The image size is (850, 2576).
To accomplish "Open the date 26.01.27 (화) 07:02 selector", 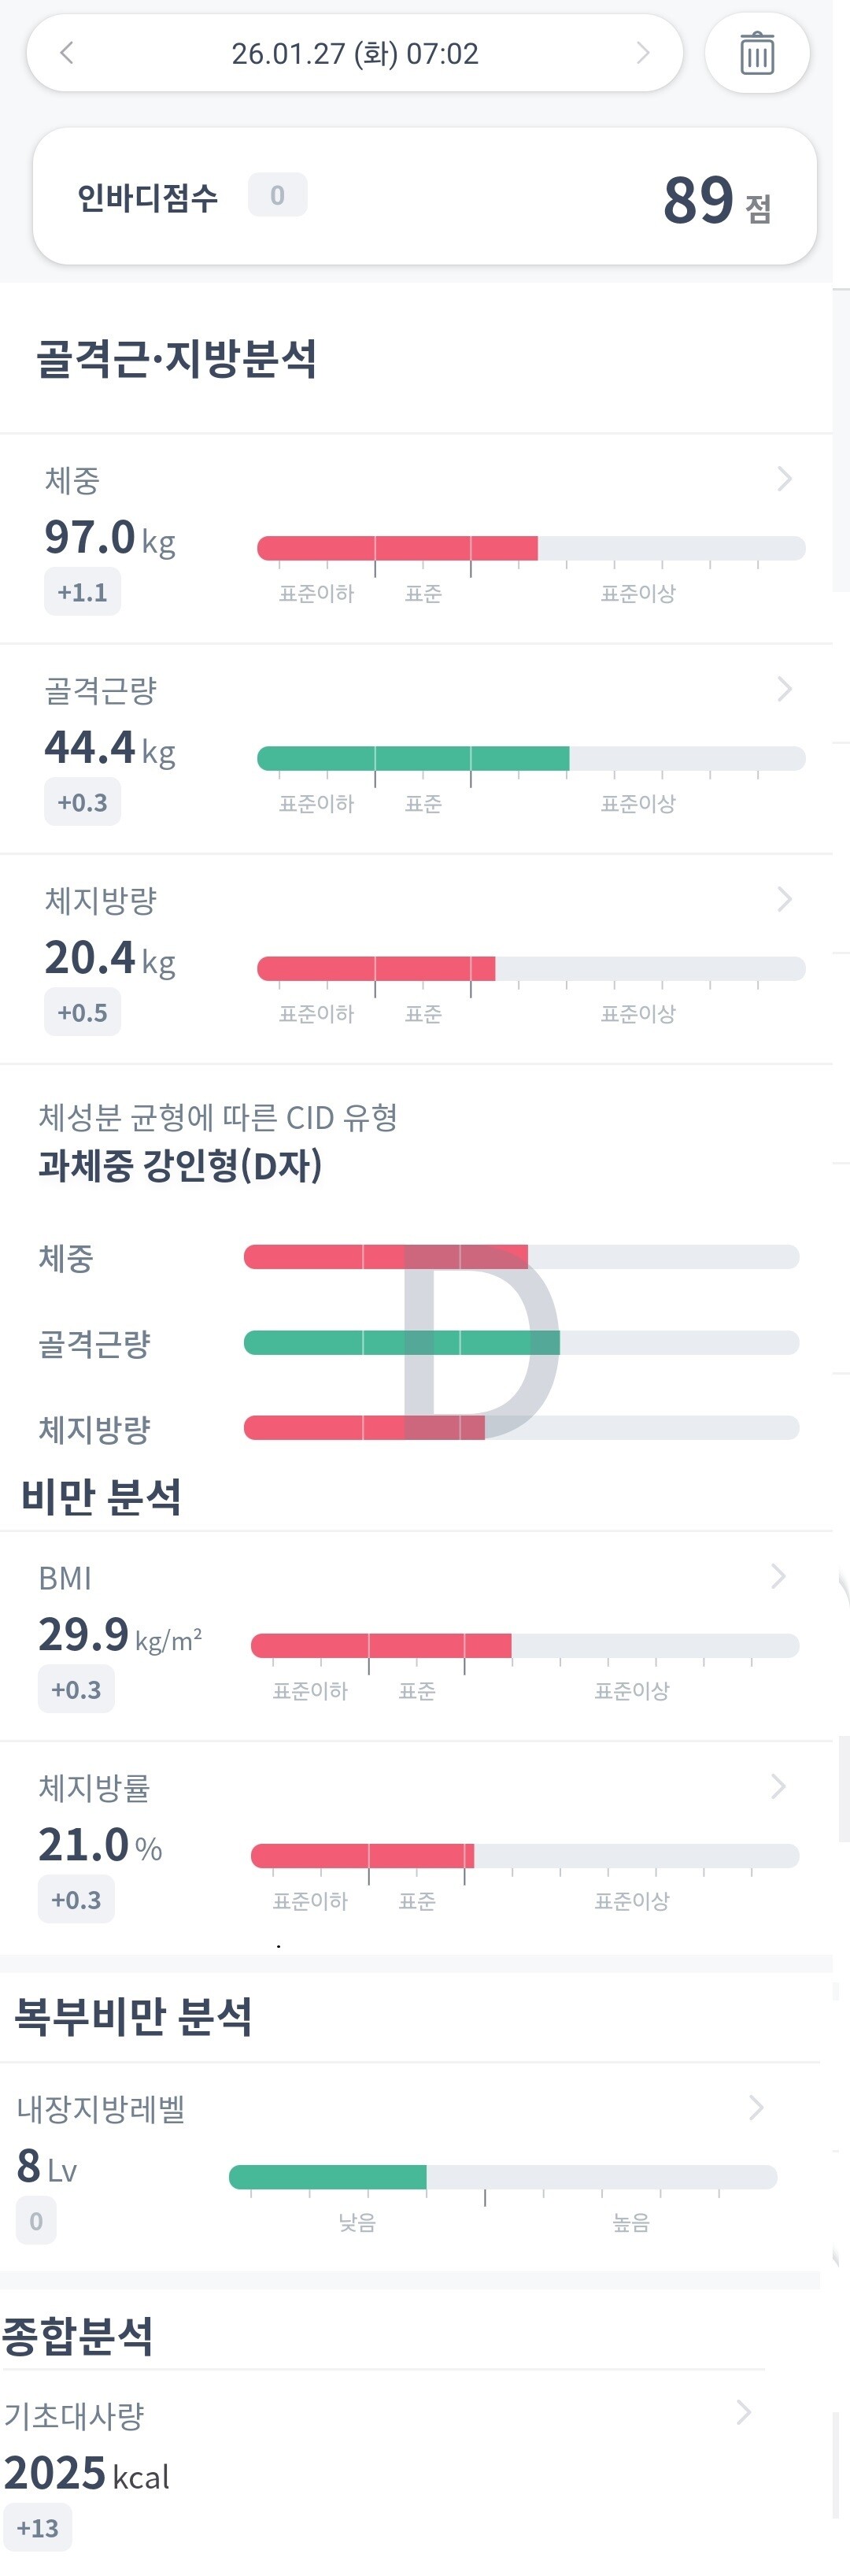I will coord(355,53).
